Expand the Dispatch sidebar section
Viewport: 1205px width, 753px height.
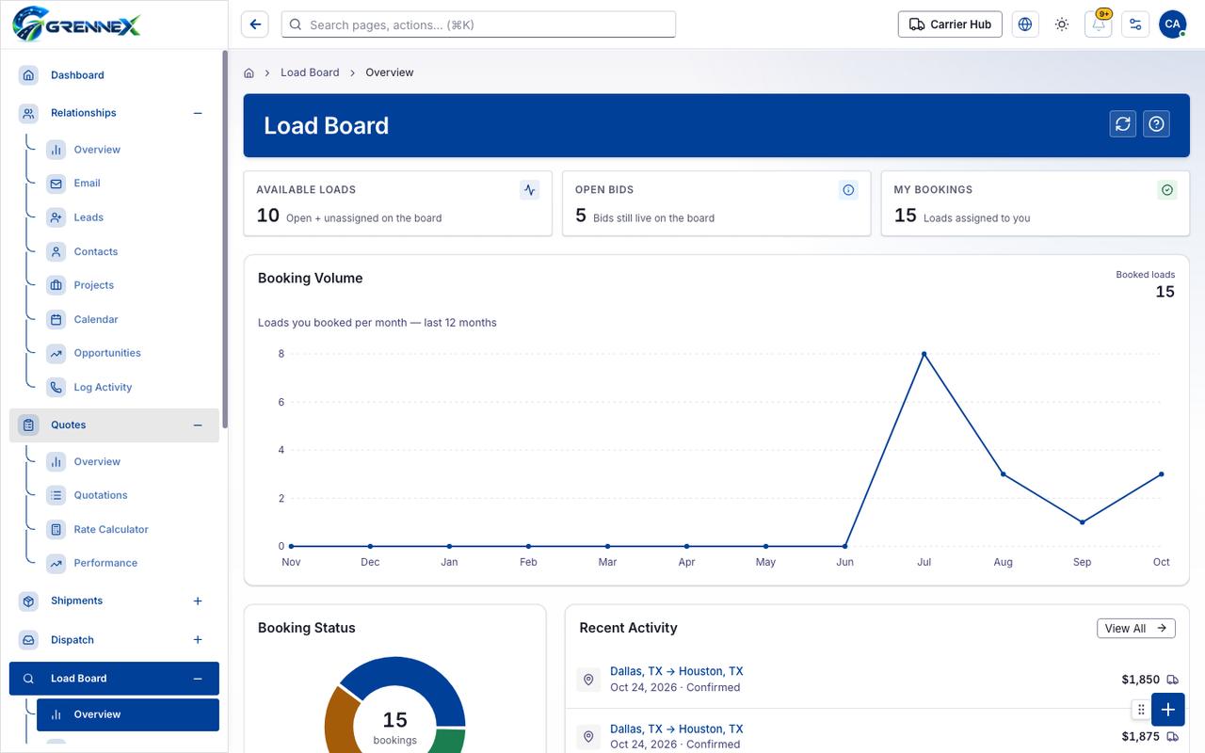pyautogui.click(x=198, y=640)
